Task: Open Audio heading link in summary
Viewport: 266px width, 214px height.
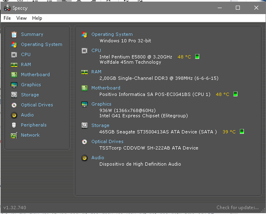Action: pos(98,158)
